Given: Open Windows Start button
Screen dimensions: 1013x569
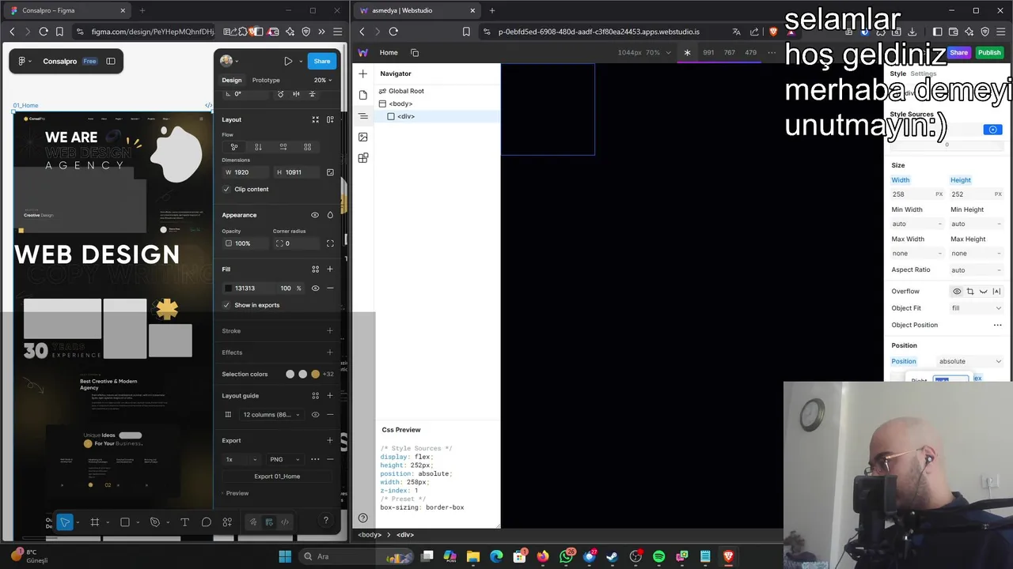Looking at the screenshot, I should pyautogui.click(x=285, y=556).
